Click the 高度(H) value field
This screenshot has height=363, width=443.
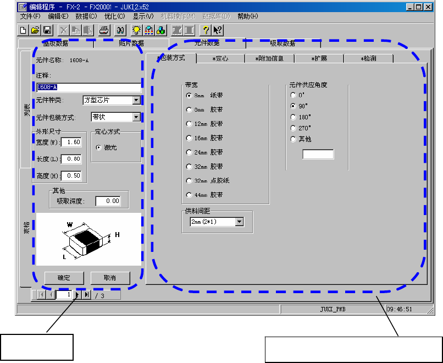[x=71, y=175]
